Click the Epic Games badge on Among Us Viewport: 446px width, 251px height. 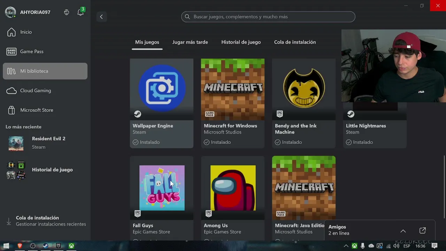tap(208, 213)
